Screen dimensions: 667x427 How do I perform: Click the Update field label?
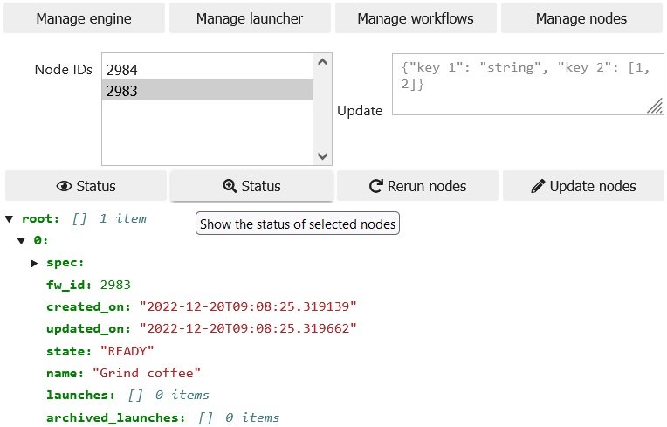pyautogui.click(x=360, y=111)
